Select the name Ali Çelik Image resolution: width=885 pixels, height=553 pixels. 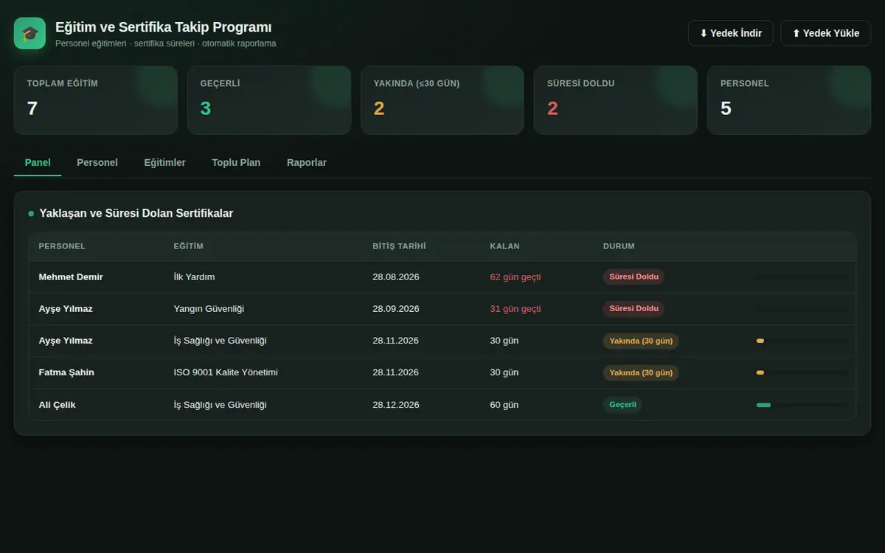point(57,405)
